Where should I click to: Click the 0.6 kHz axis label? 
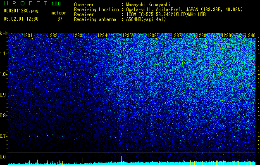3,157
